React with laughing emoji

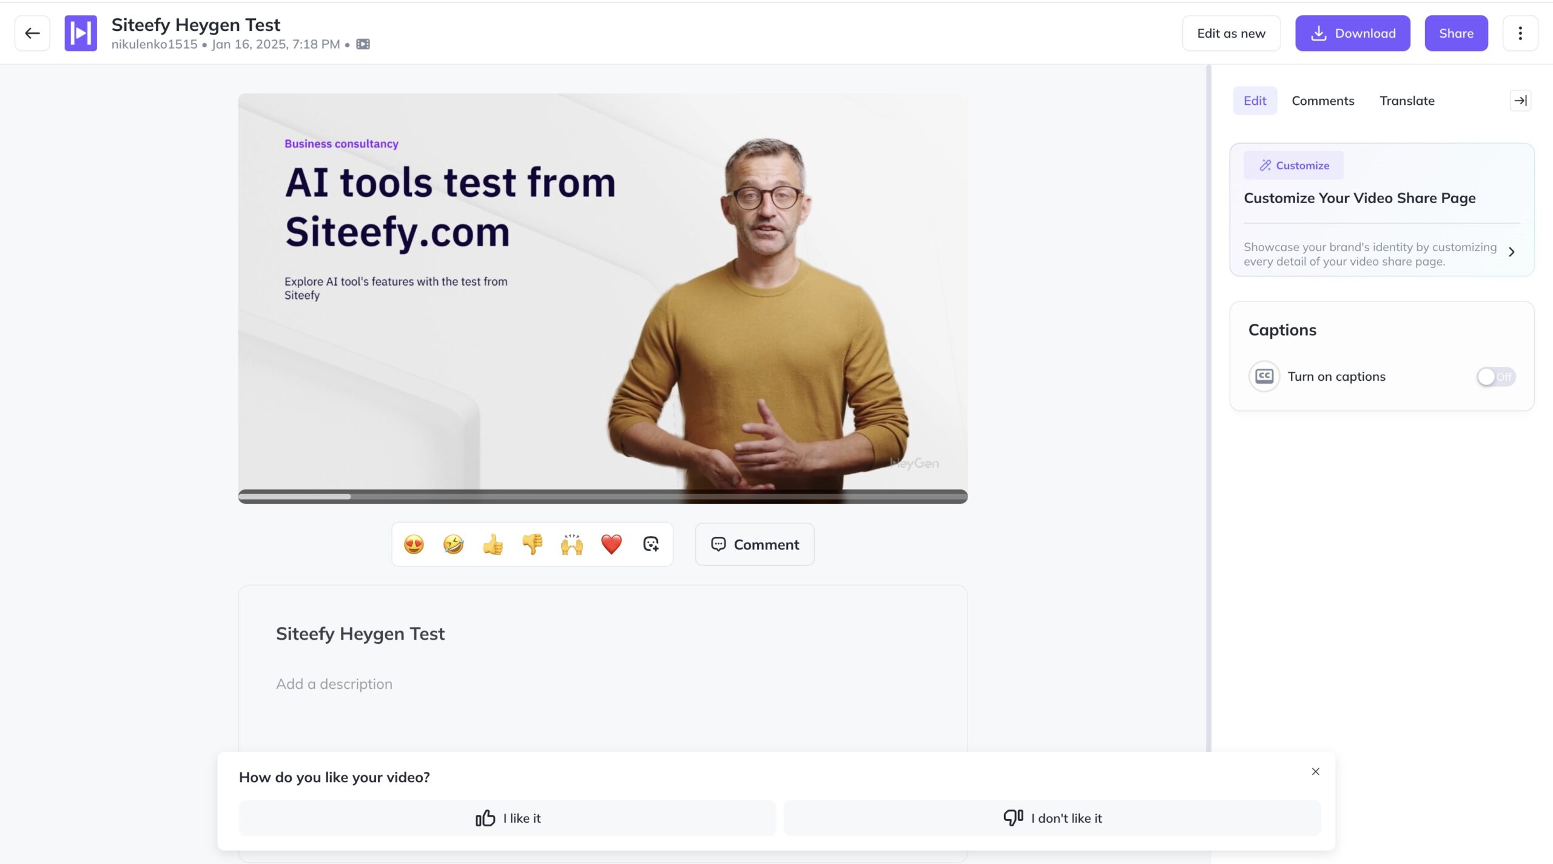tap(453, 544)
